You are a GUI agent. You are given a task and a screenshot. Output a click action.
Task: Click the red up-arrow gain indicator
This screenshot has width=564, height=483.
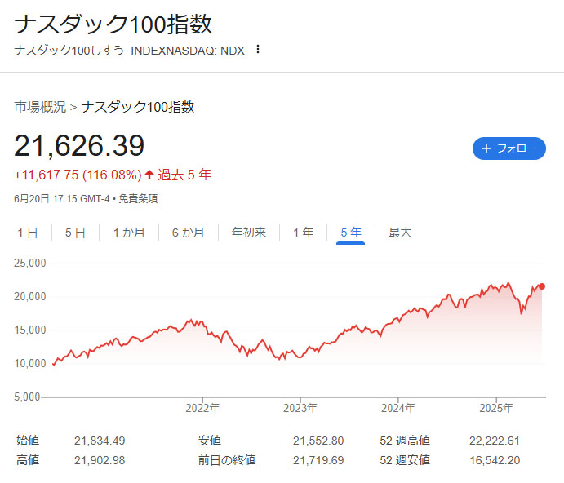pos(149,175)
